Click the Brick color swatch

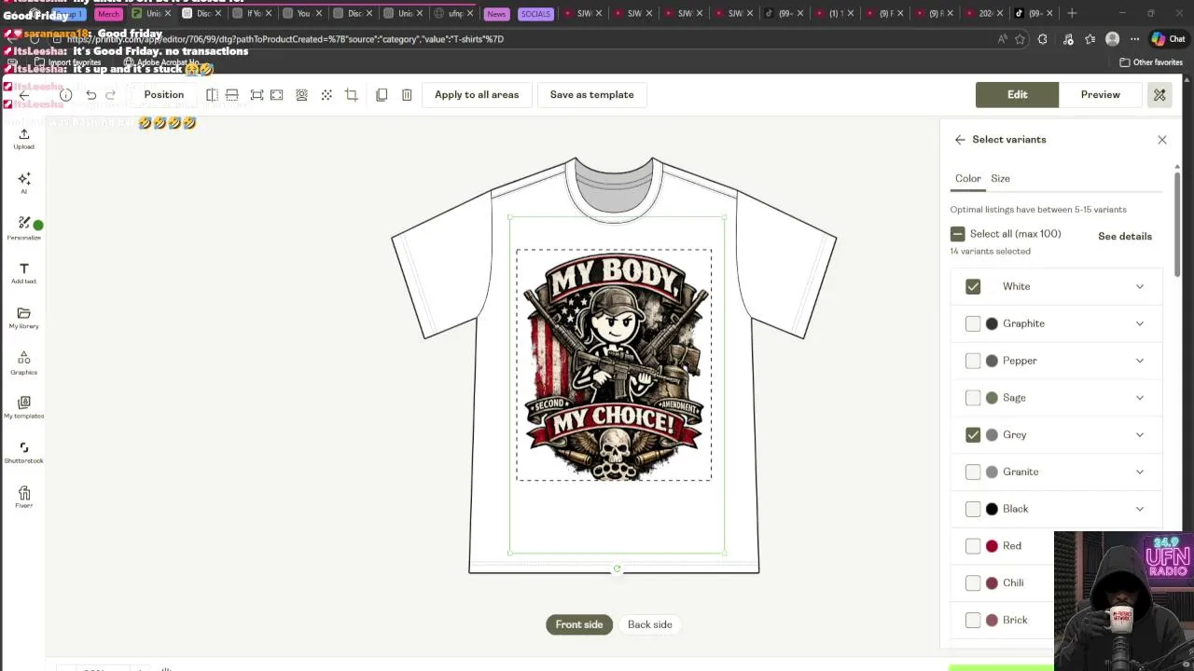pyautogui.click(x=992, y=621)
